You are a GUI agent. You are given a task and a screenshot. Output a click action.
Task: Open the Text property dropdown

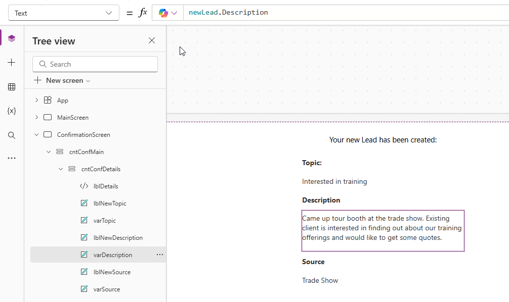(64, 13)
